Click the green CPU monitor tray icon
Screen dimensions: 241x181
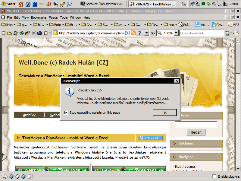[203, 4]
